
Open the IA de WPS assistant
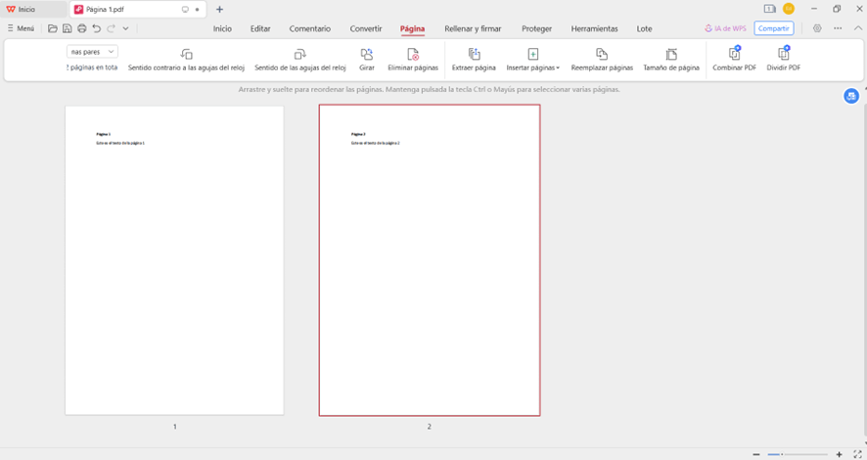[723, 28]
